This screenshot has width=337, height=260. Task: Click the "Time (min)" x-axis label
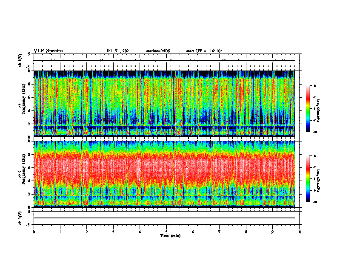click(x=170, y=236)
